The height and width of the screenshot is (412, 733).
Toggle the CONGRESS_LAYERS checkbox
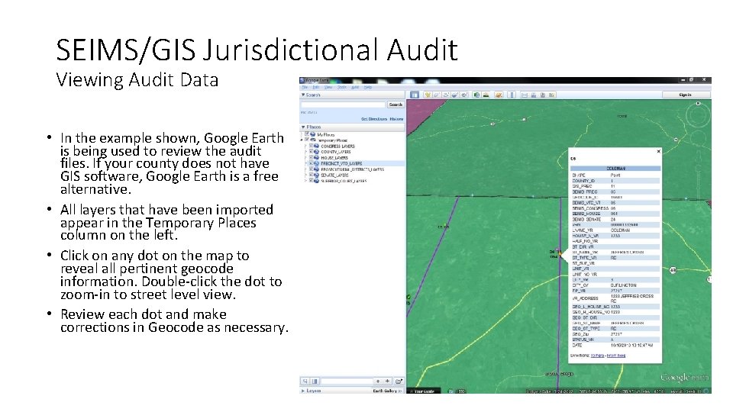click(312, 146)
